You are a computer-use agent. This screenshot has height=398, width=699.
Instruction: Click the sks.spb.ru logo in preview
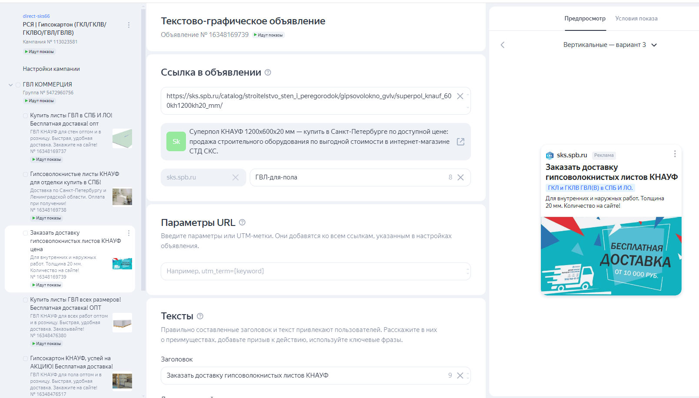[550, 155]
